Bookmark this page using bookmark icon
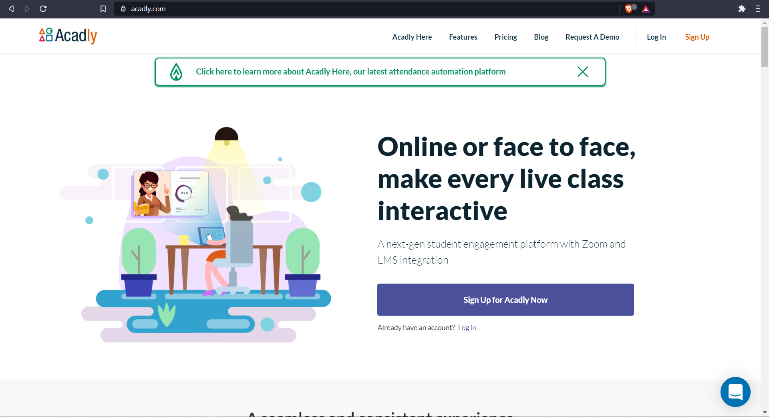The height and width of the screenshot is (417, 769). pos(103,9)
